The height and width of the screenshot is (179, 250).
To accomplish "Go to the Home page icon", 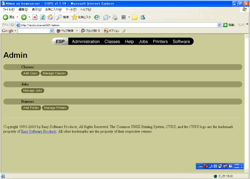I will pos(51,17).
